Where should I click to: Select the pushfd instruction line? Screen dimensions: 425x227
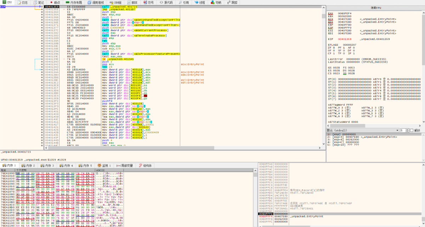point(107,101)
